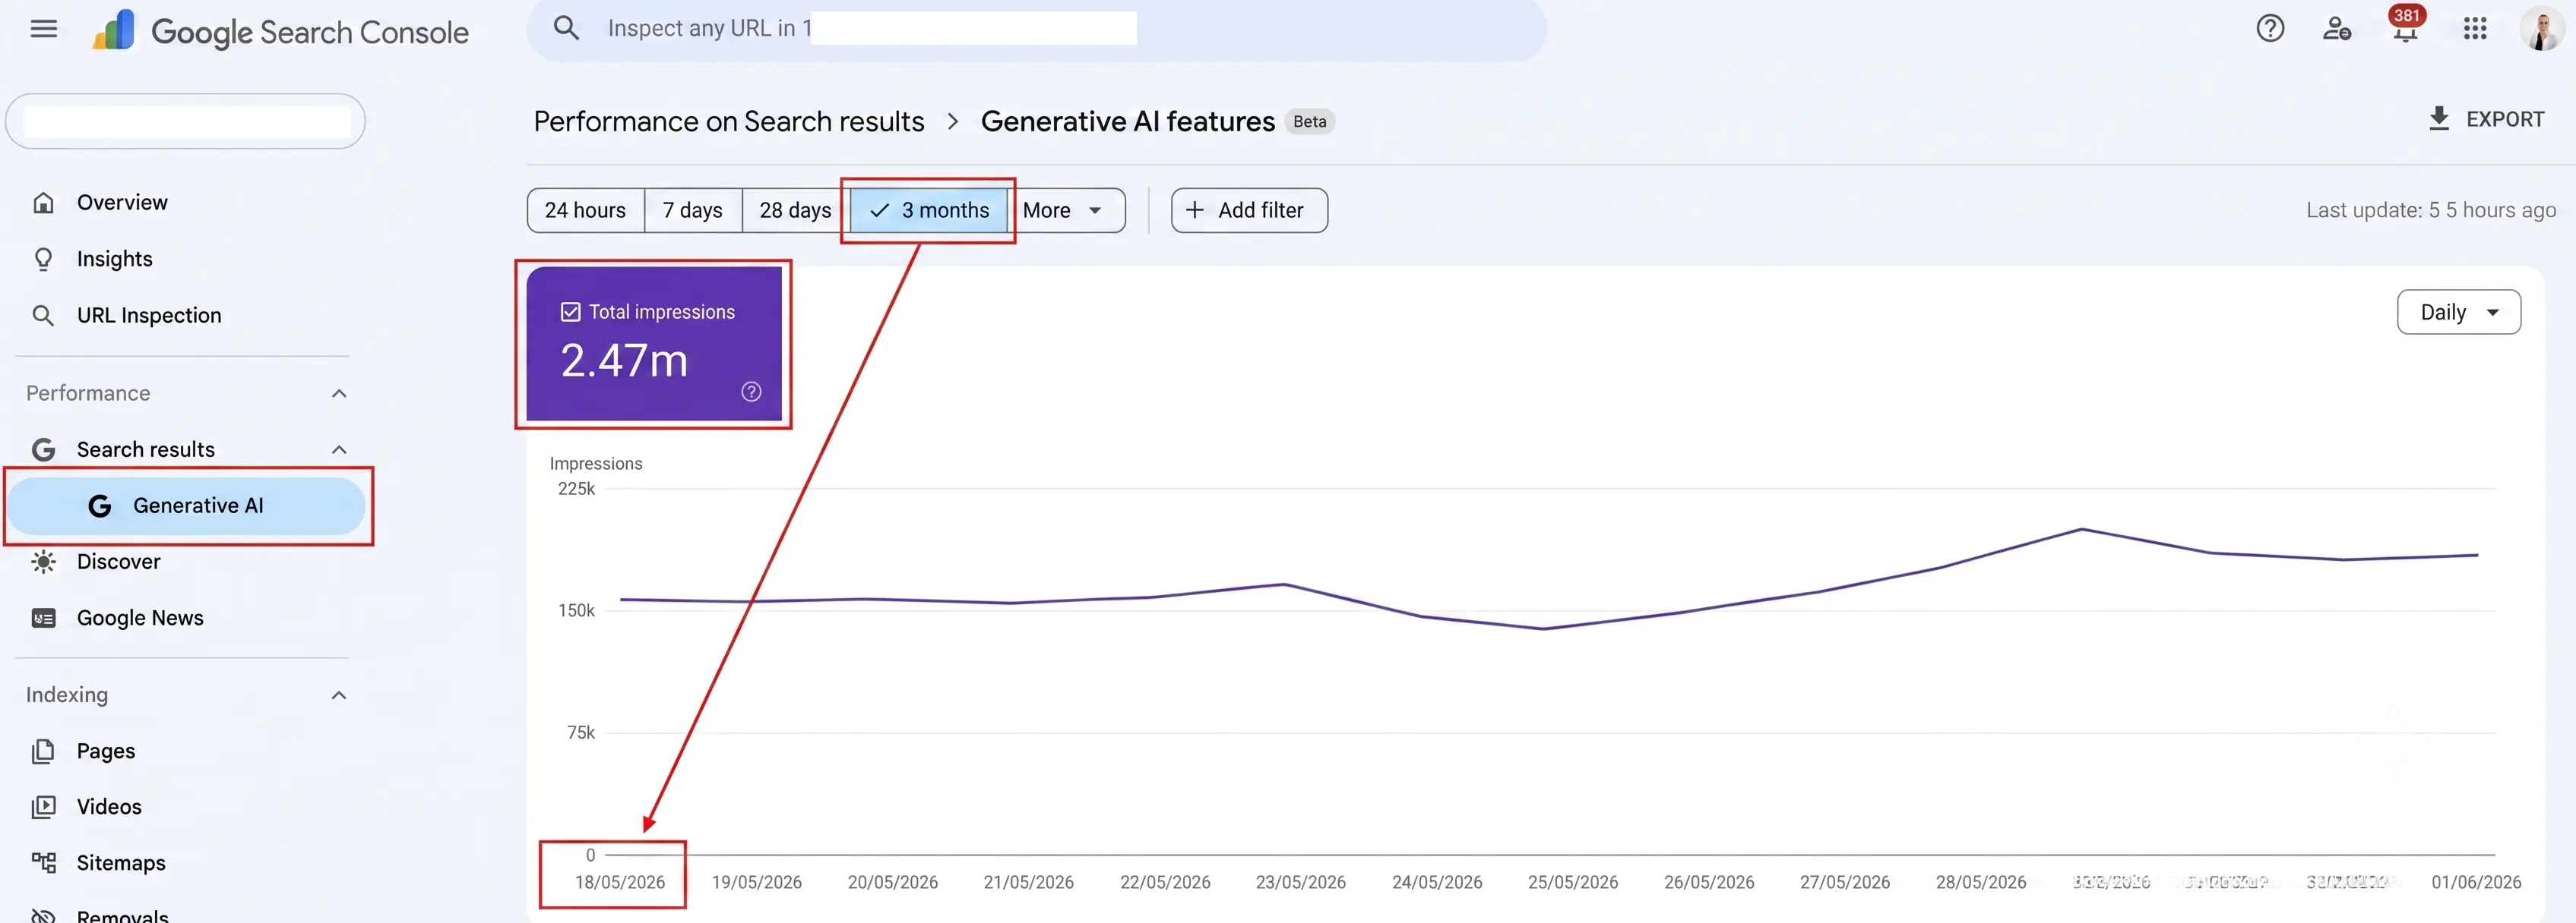
Task: Click the Removals hidden-eye icon
Action: [x=43, y=916]
